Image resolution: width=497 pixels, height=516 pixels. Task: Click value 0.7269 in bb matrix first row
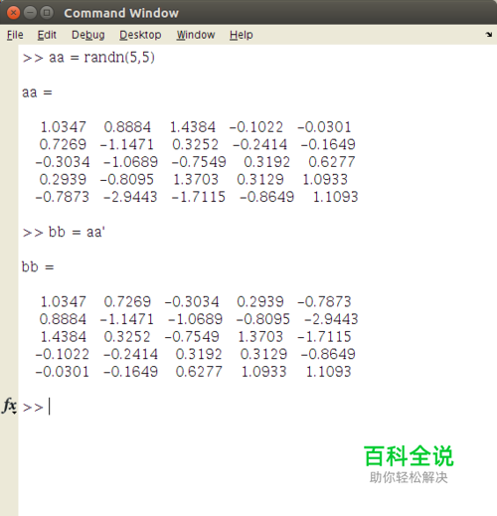(127, 301)
